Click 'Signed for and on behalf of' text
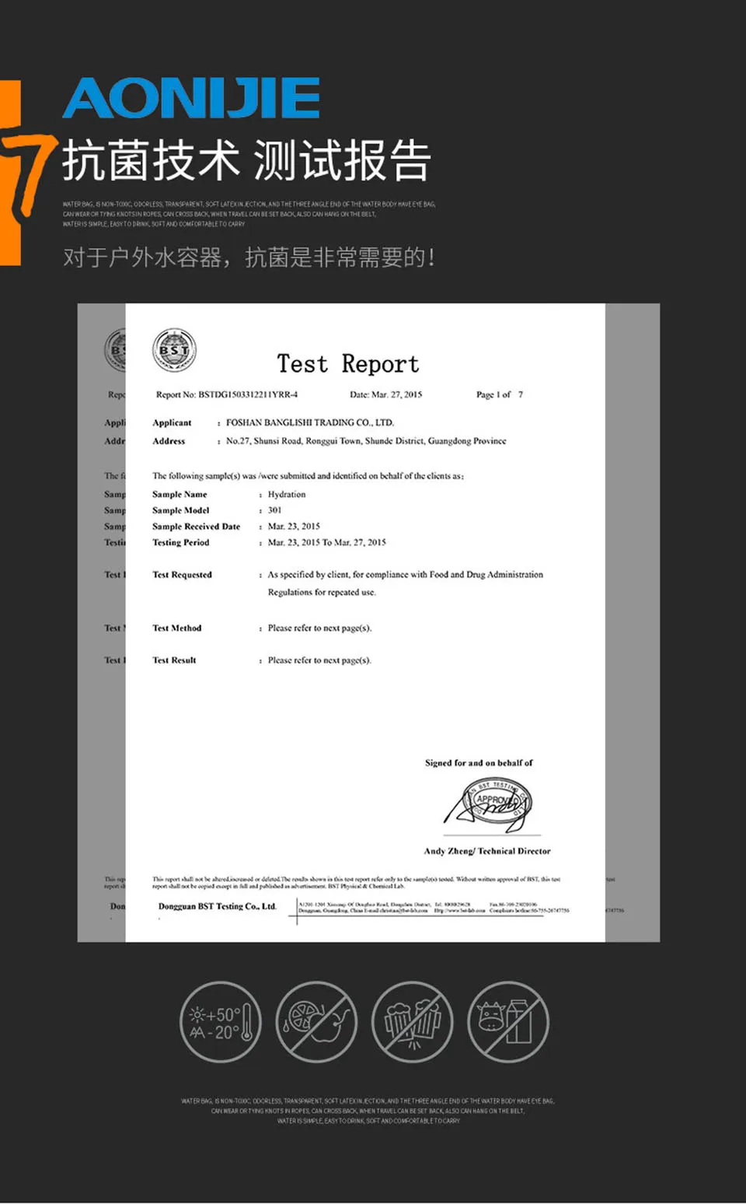Image resolution: width=746 pixels, height=1204 pixels. [479, 763]
